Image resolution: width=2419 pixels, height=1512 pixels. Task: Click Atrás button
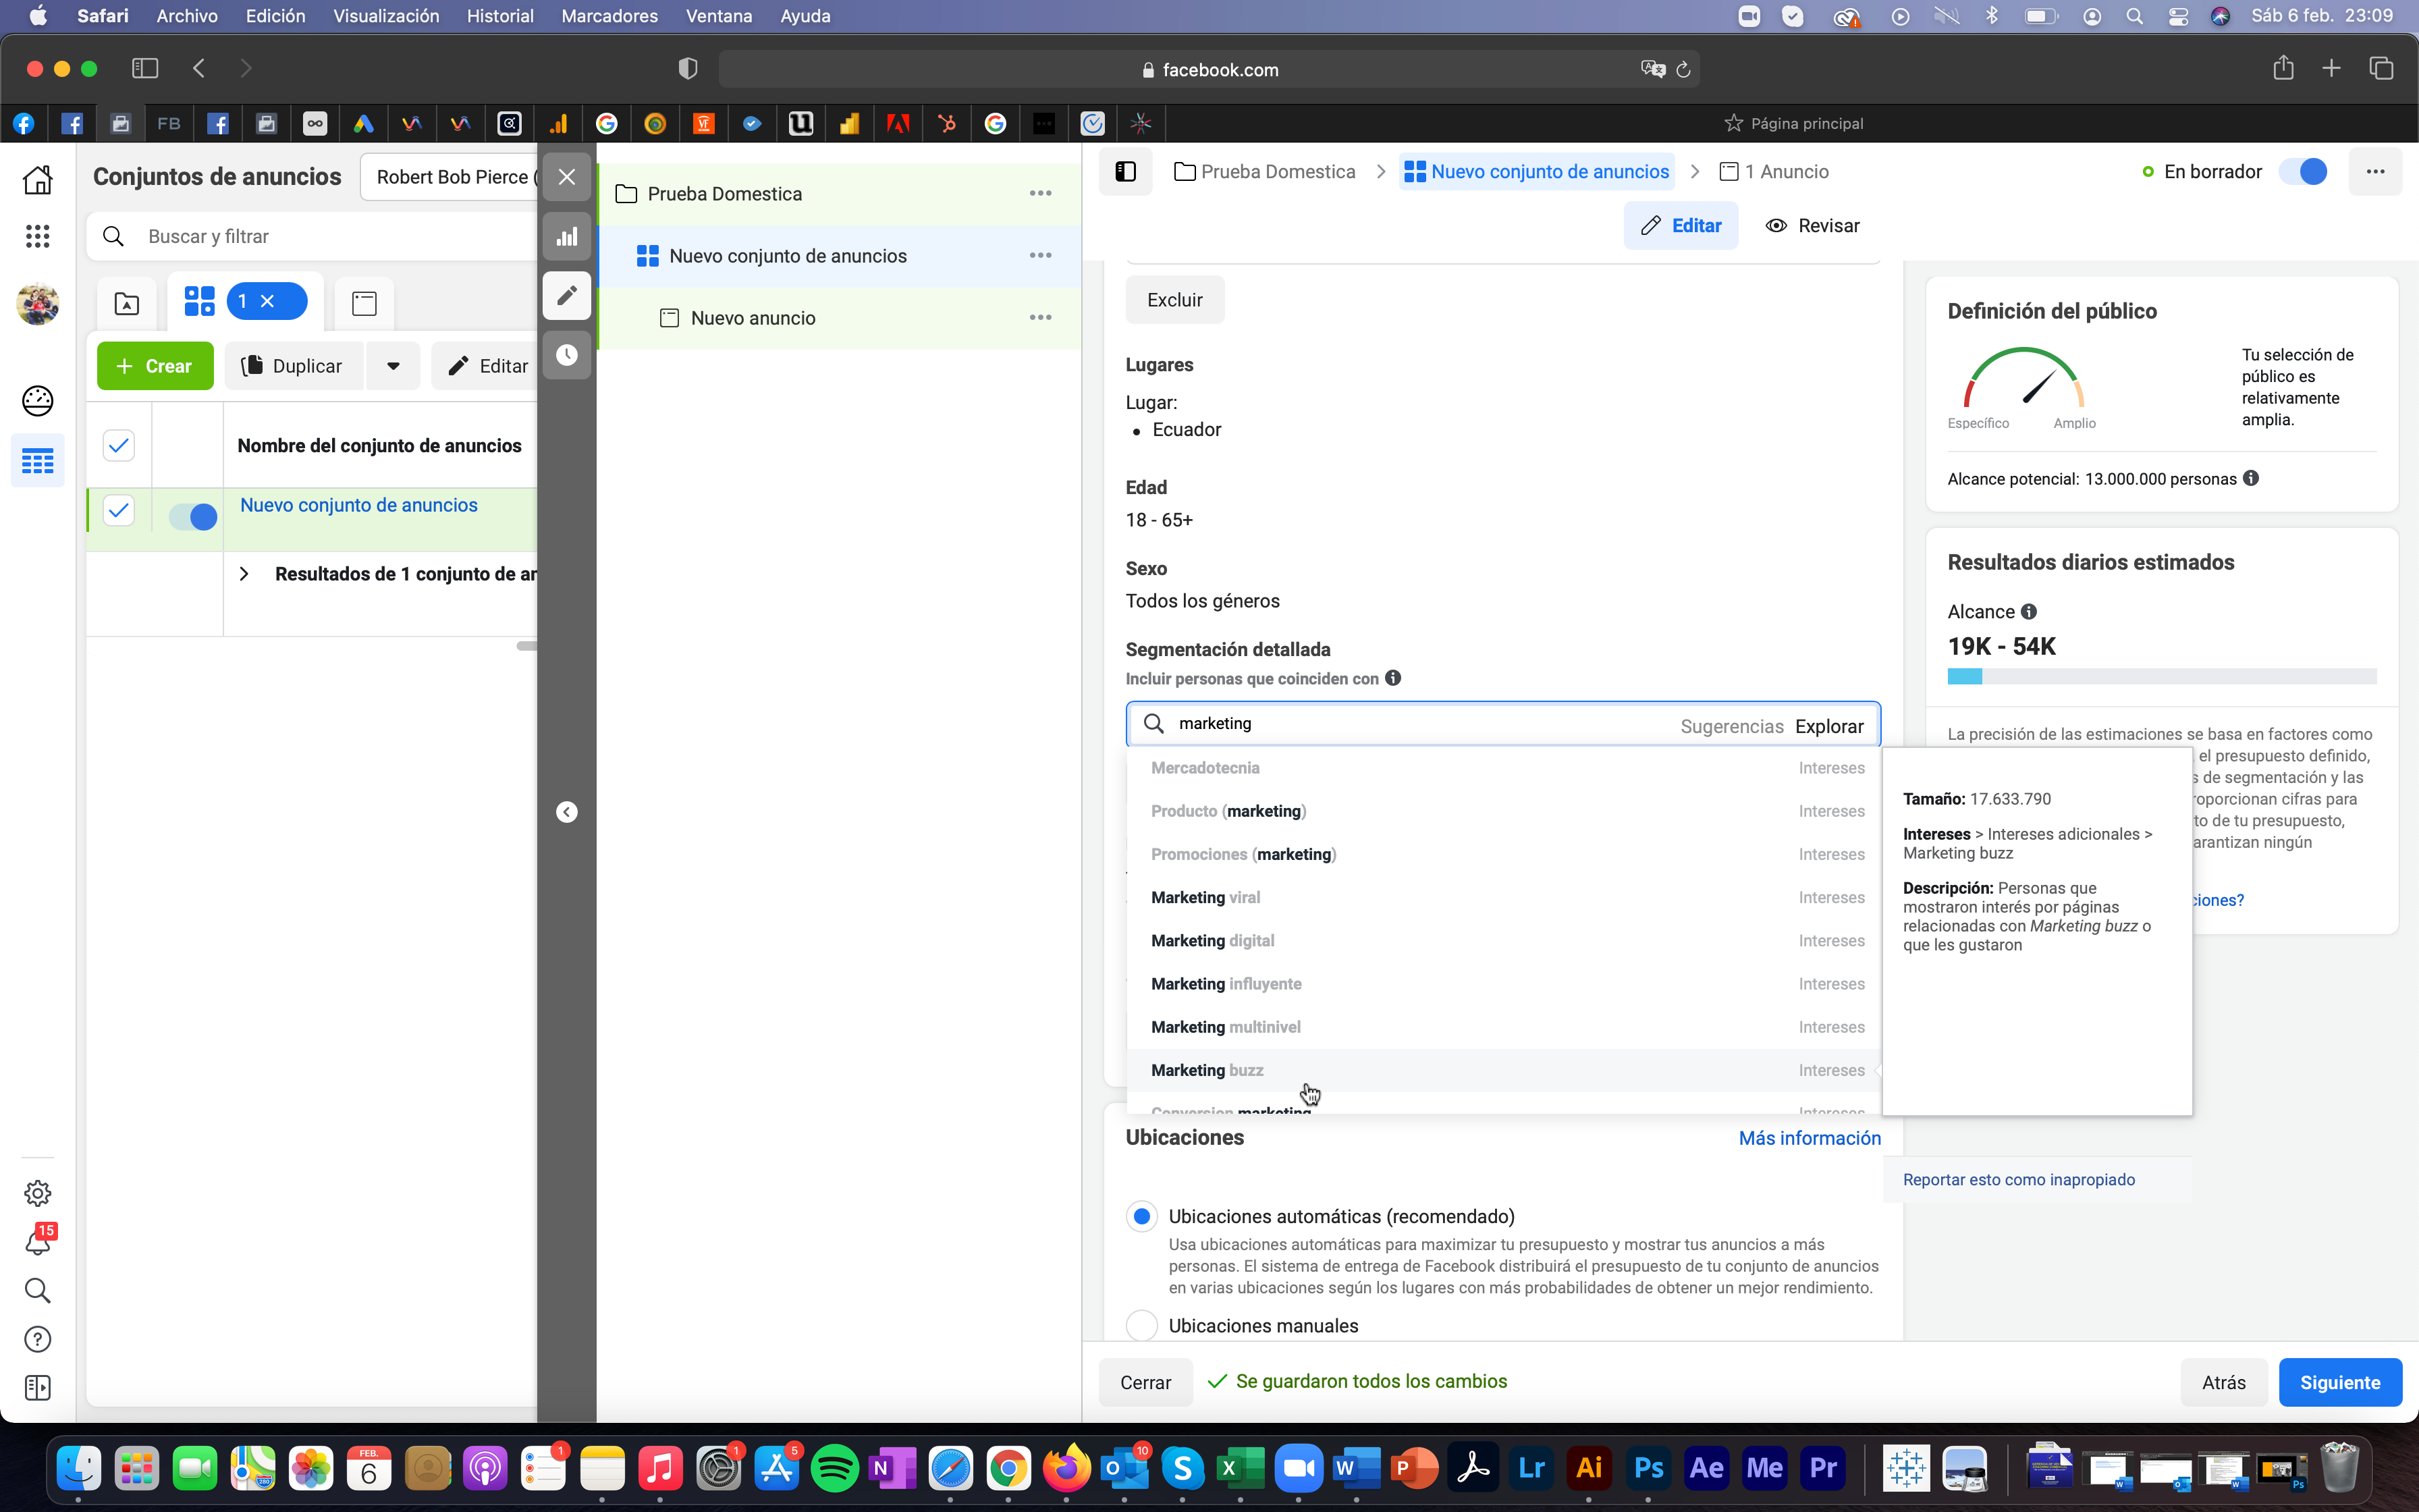(x=2223, y=1382)
